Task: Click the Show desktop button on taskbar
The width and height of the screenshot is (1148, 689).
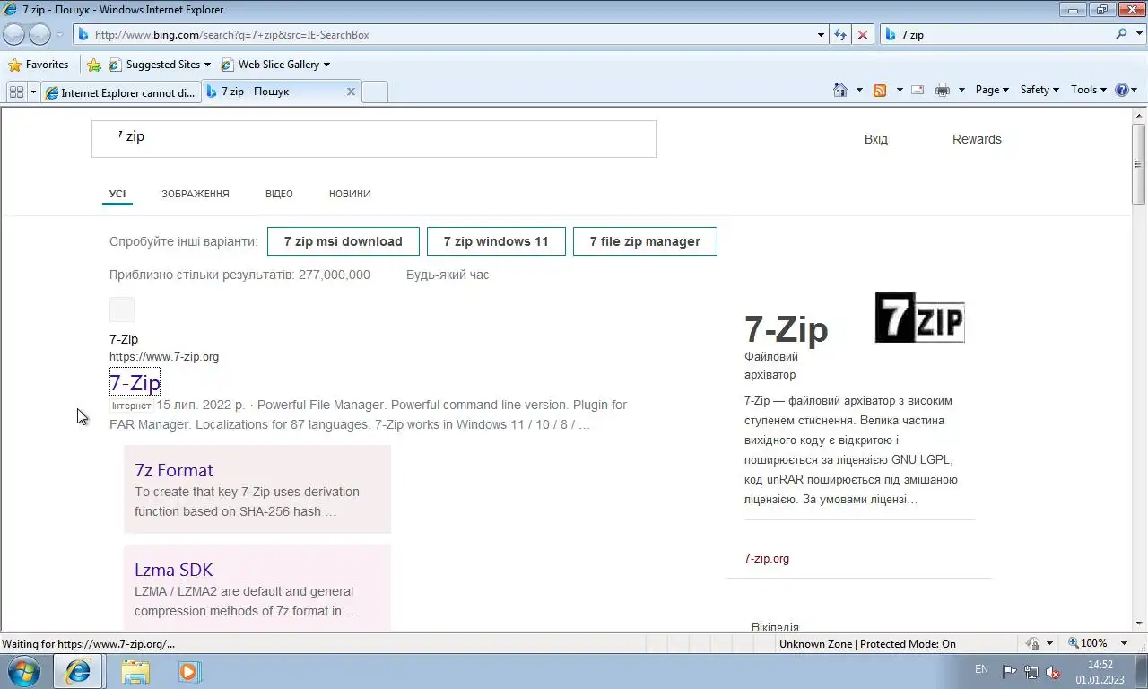Action: click(x=1141, y=671)
